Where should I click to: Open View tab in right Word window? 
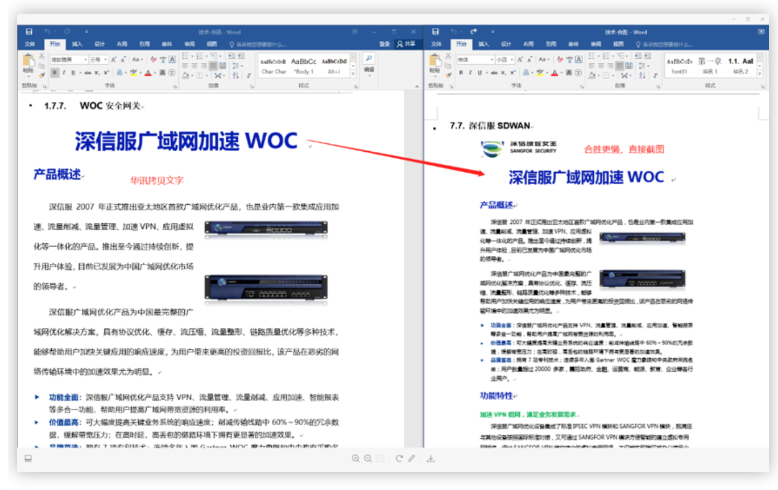click(618, 44)
